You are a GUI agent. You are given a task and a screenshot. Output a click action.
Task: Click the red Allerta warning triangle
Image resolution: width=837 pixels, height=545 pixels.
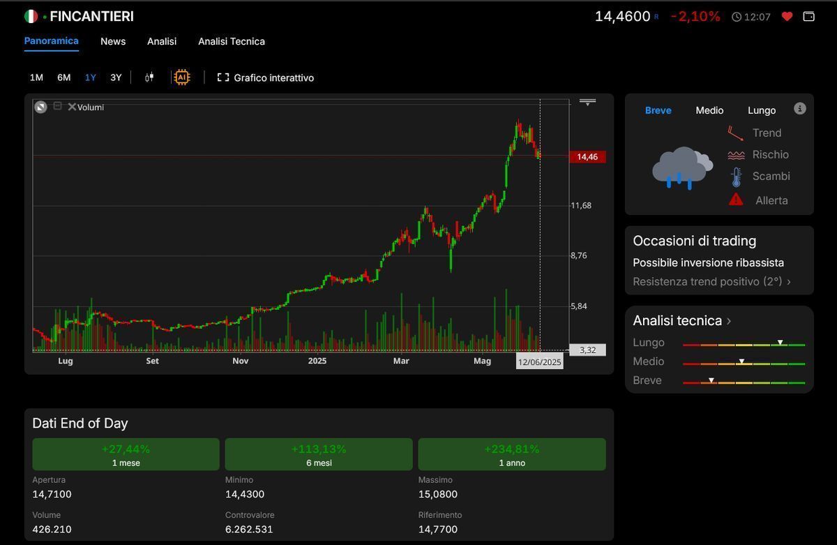pyautogui.click(x=736, y=200)
